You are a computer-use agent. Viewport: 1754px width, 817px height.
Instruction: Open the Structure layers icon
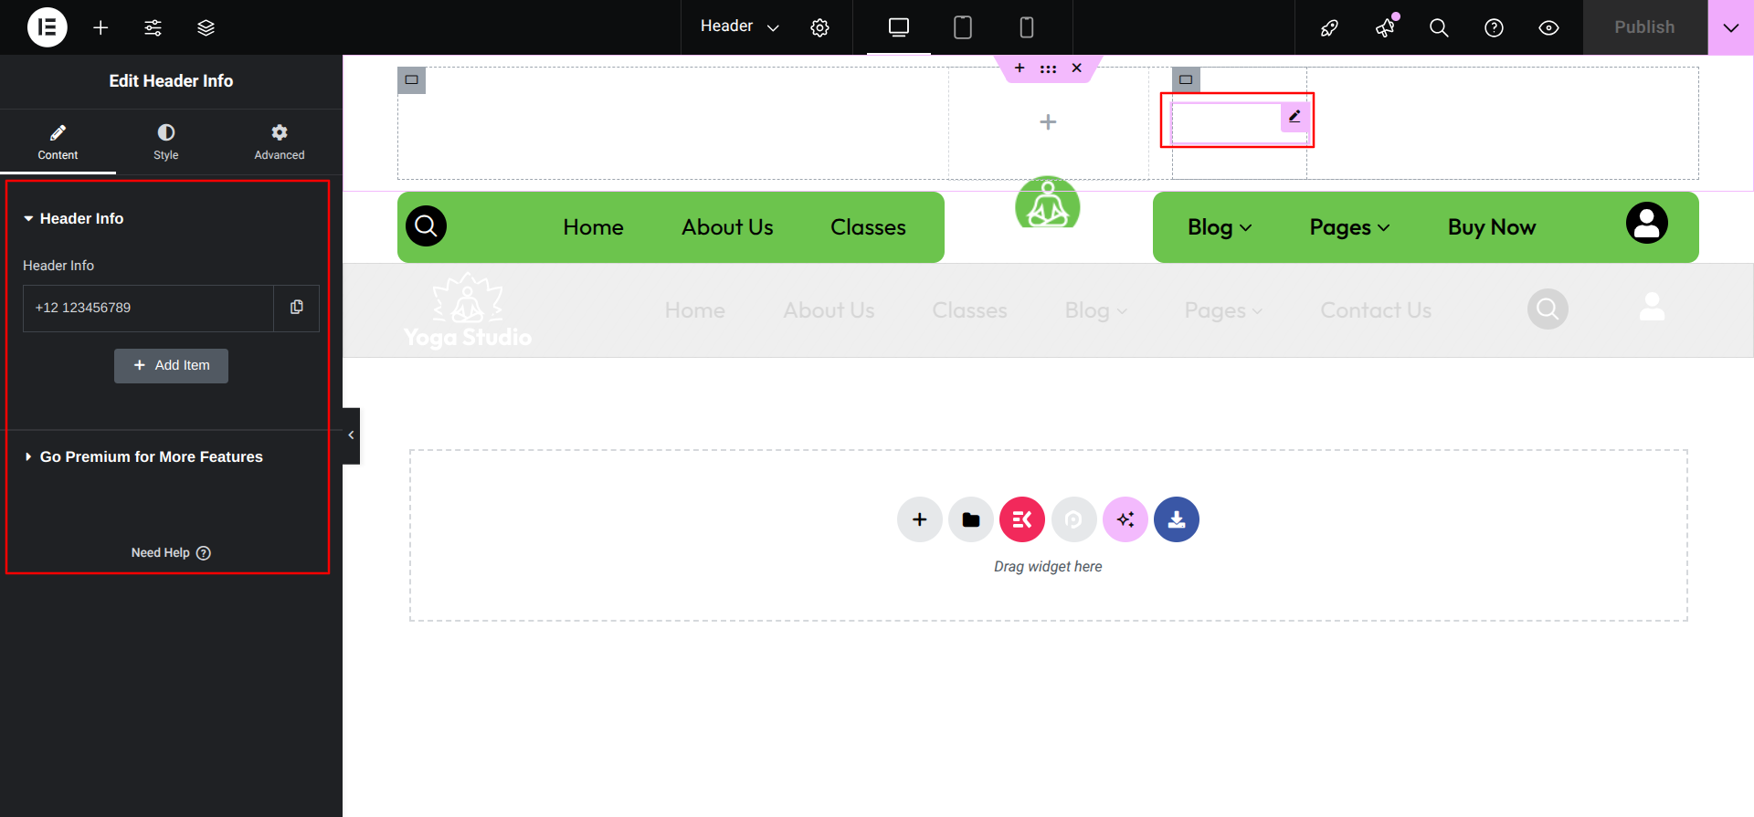coord(206,27)
